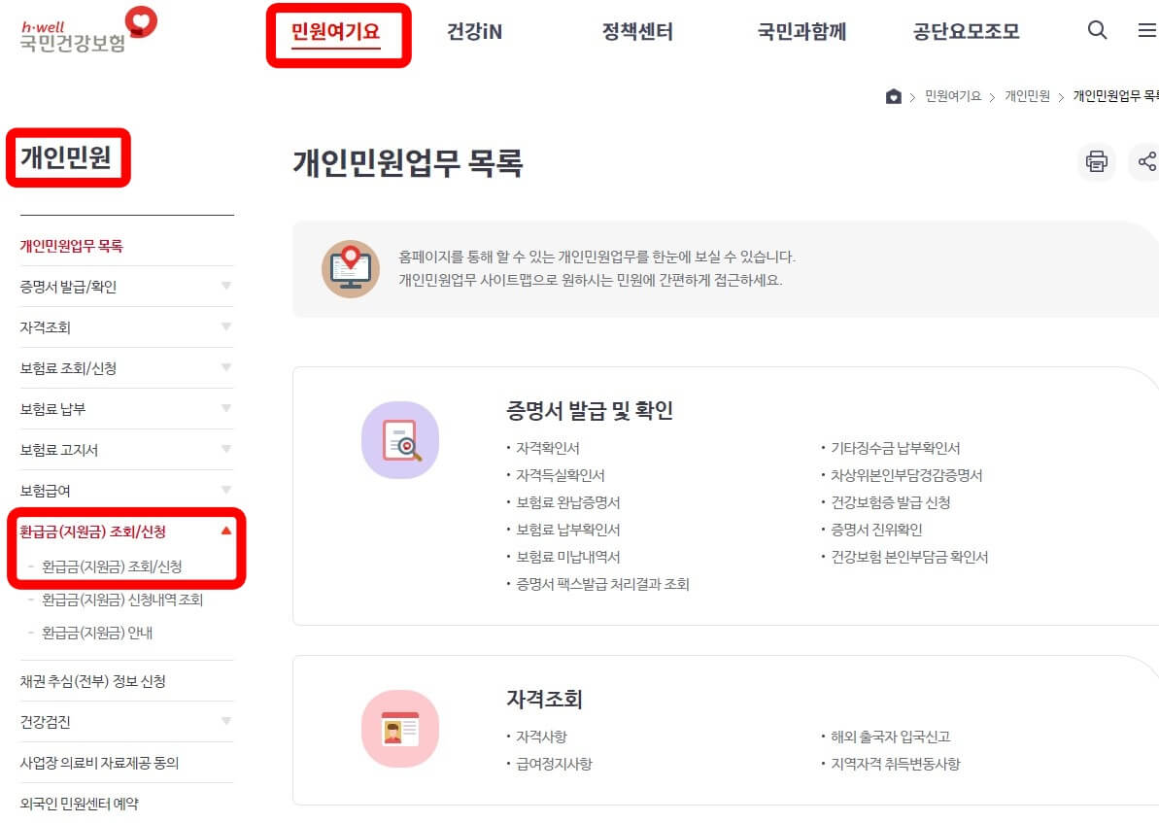Switch to the 건강iN menu
The width and height of the screenshot is (1159, 823).
[x=474, y=30]
